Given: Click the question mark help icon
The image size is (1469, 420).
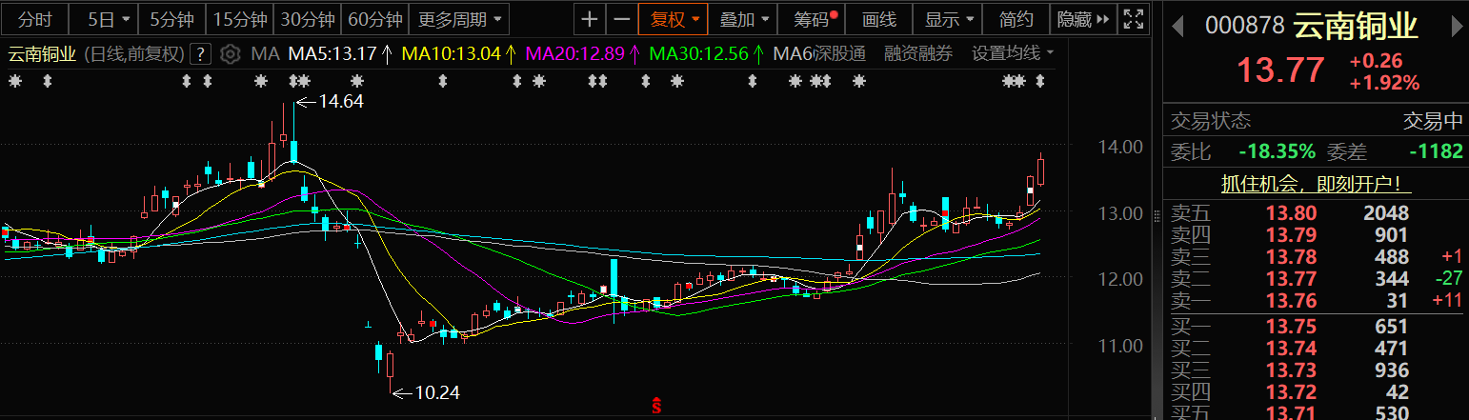Looking at the screenshot, I should pos(200,53).
